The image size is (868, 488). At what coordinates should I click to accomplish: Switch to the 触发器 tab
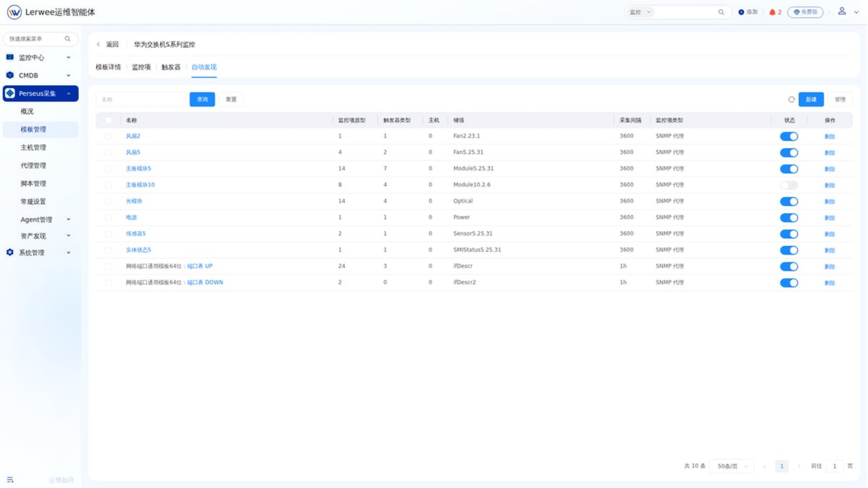pyautogui.click(x=171, y=67)
